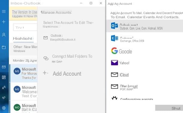Open Settings via the gear icon

(x=4, y=108)
